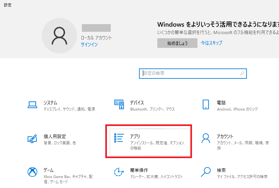
Task: Click the magnifier in the search box
Action: point(242,74)
